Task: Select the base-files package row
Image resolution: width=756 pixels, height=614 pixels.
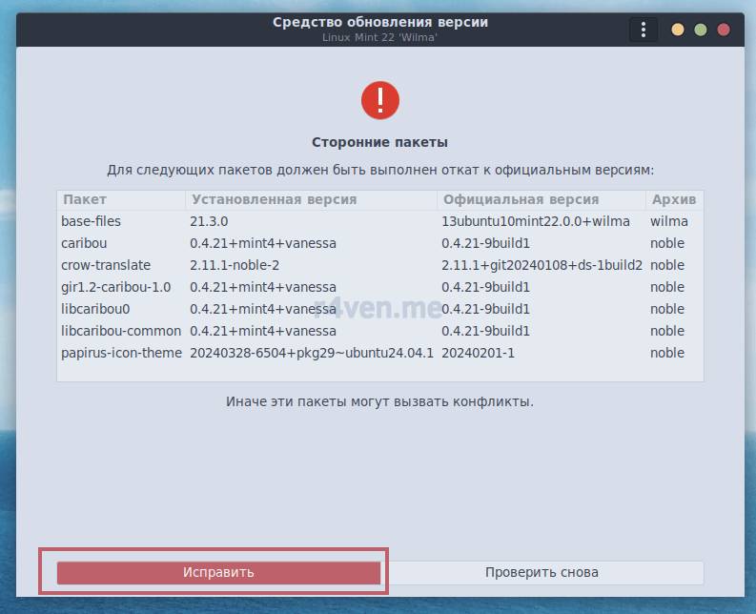Action: pos(92,221)
